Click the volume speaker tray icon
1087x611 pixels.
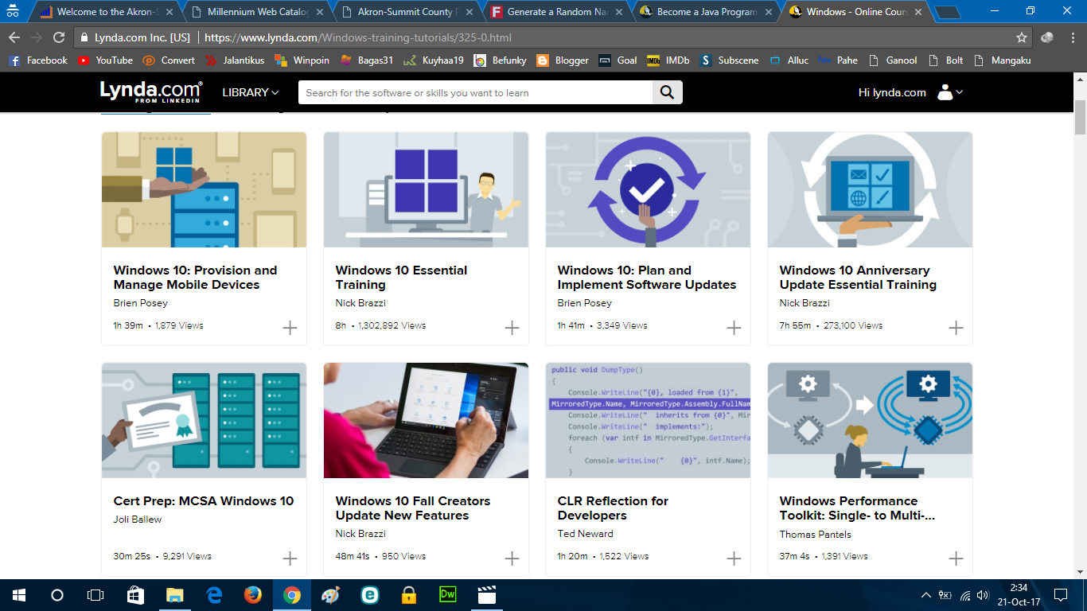pyautogui.click(x=983, y=595)
